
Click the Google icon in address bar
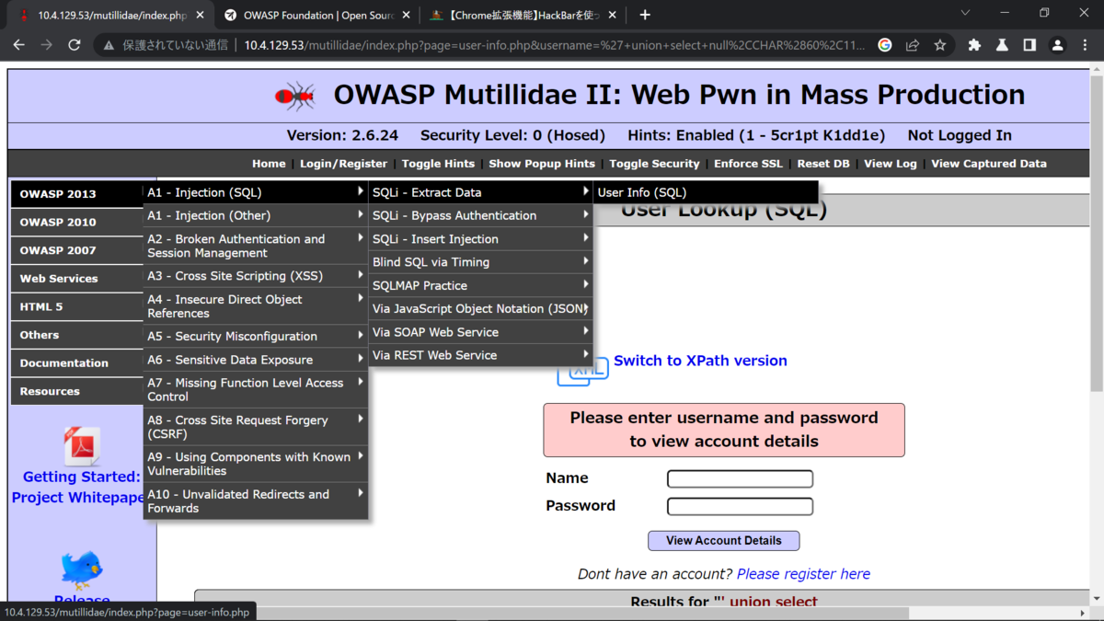pos(885,45)
